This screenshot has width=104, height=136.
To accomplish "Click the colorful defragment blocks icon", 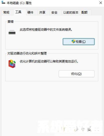I will [x=12, y=64].
